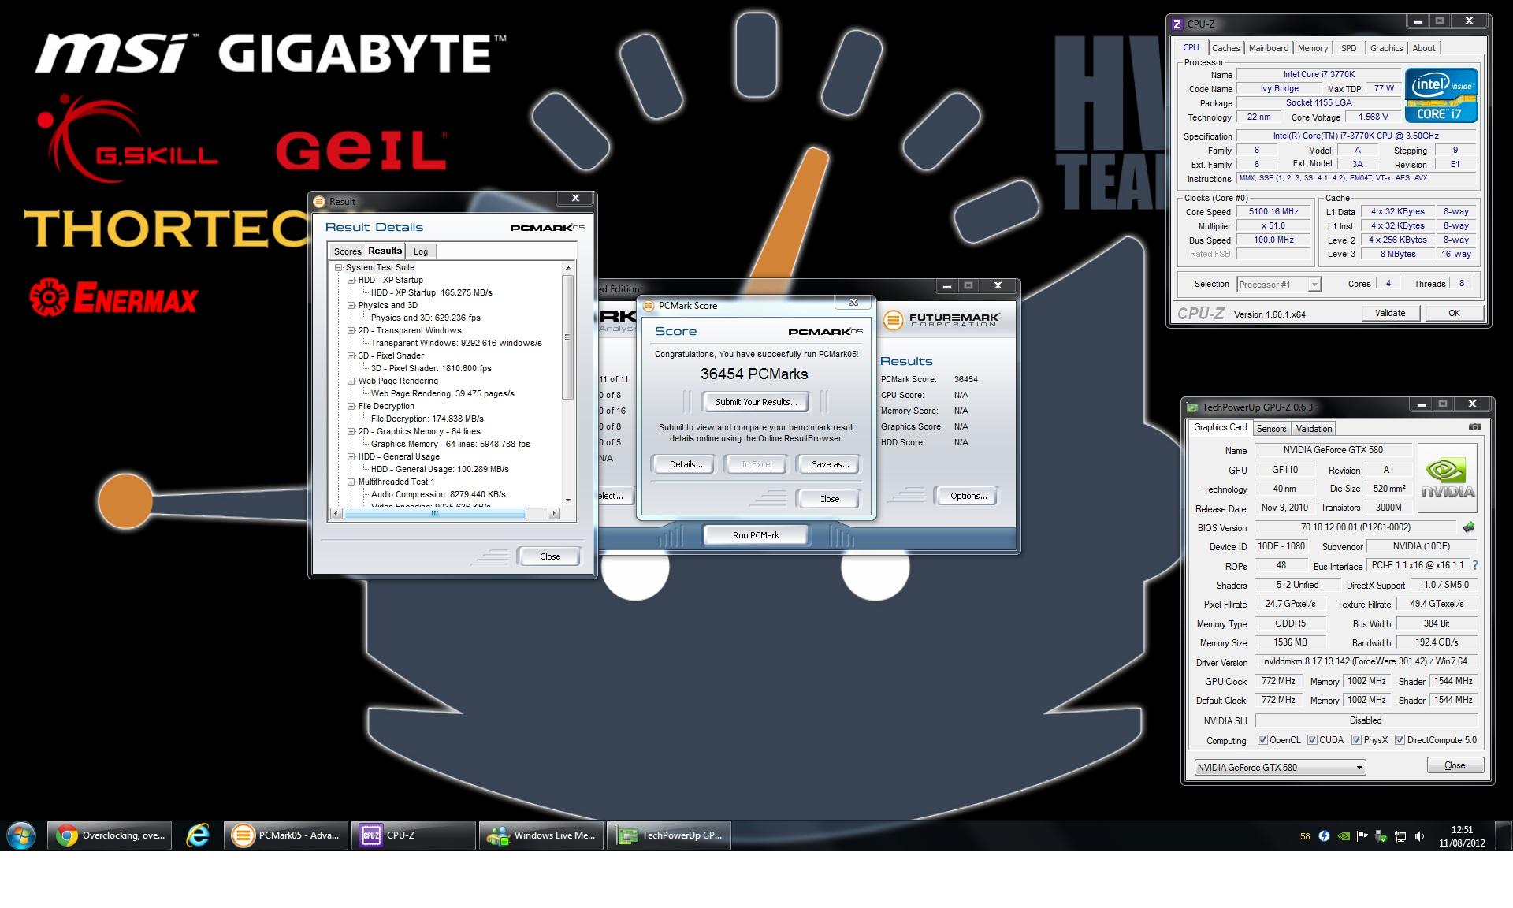The height and width of the screenshot is (908, 1513).
Task: Click the NVIDIA logo in GPU-Z
Action: (1448, 478)
